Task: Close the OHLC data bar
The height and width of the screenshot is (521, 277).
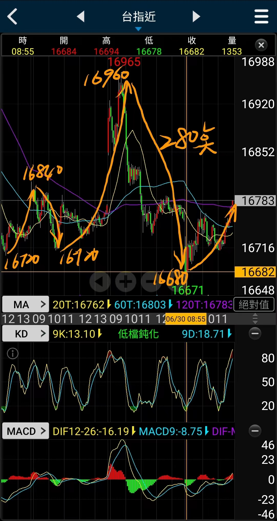Action: pos(261,45)
